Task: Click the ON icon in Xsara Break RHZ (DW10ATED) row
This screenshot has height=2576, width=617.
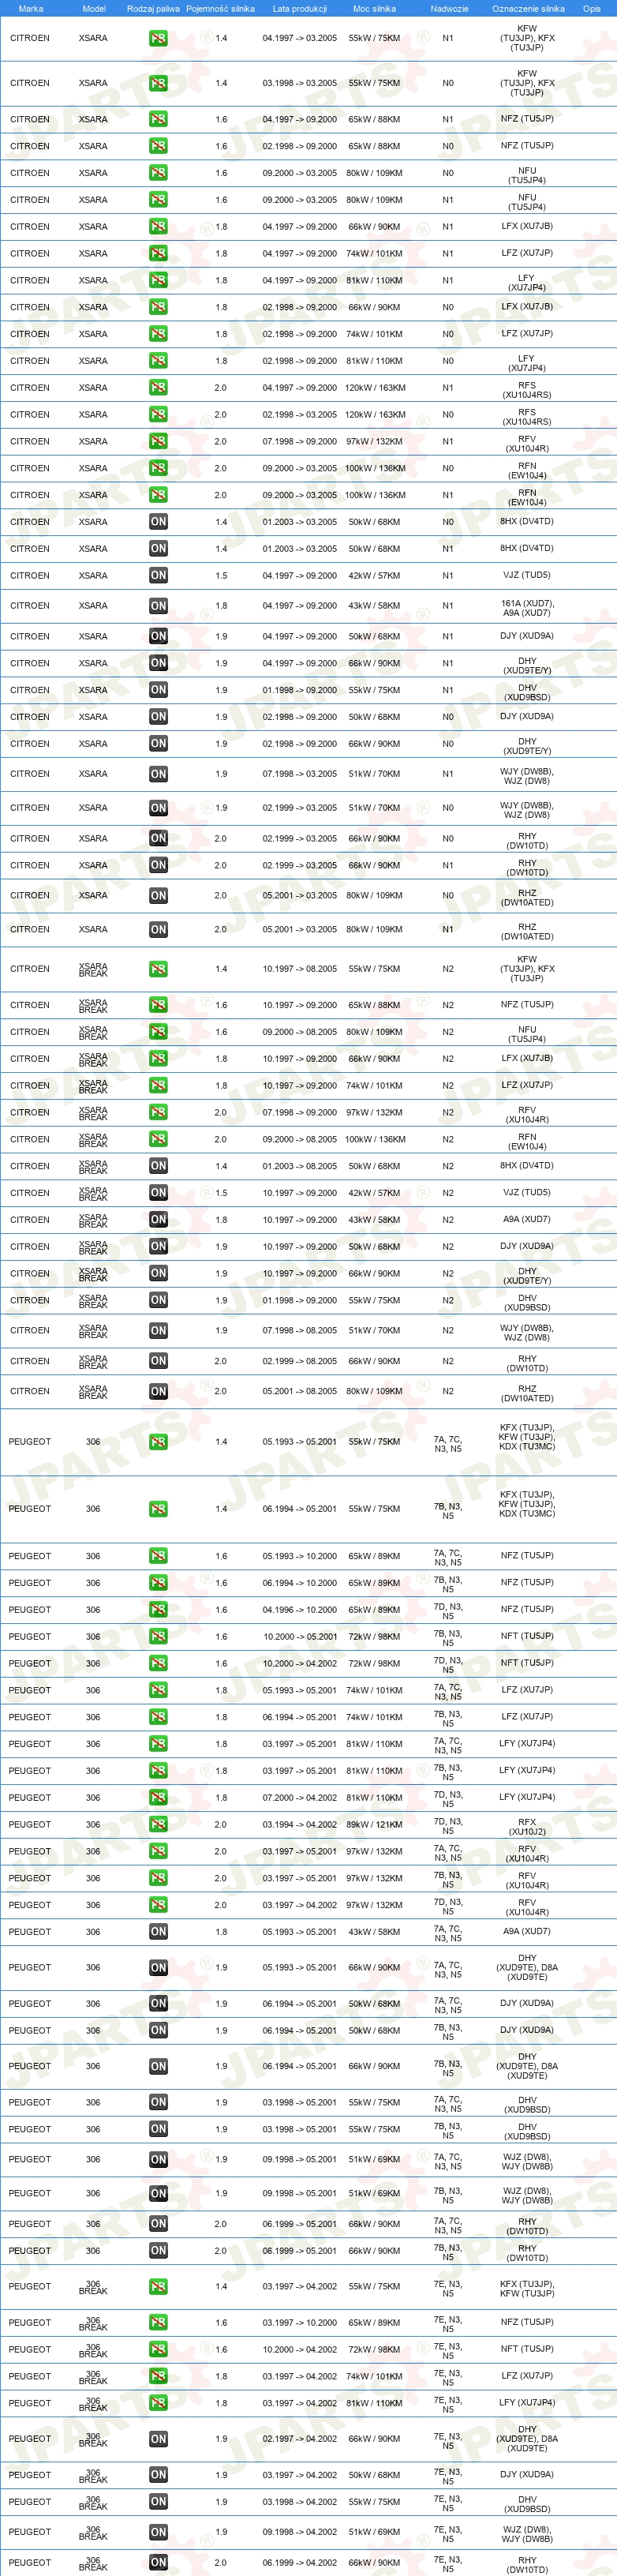Action: click(x=158, y=1392)
